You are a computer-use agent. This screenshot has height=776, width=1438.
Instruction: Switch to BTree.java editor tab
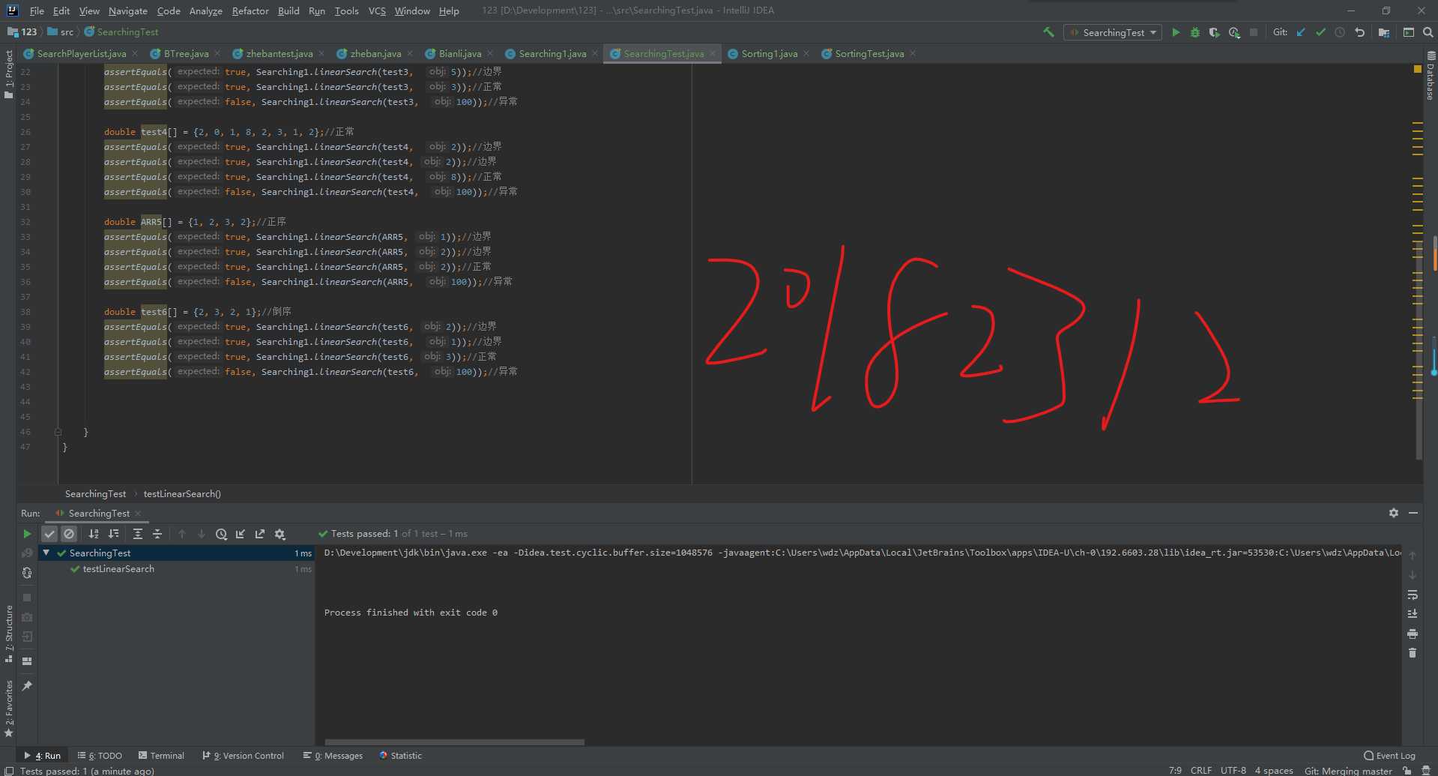[185, 53]
